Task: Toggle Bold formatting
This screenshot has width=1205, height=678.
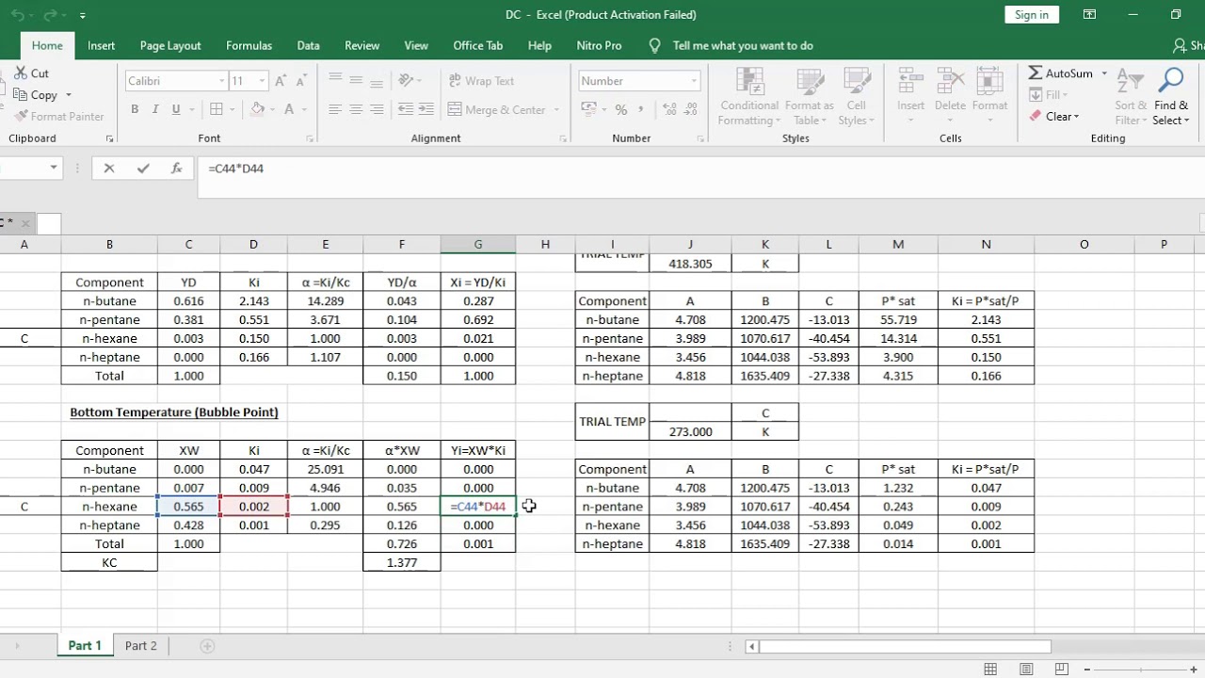Action: pyautogui.click(x=135, y=109)
